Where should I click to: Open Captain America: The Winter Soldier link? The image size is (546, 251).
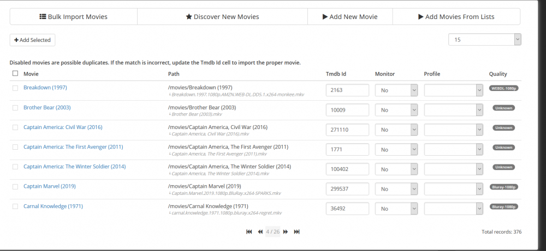(74, 167)
